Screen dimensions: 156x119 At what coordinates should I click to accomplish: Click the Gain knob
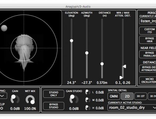click(15, 99)
